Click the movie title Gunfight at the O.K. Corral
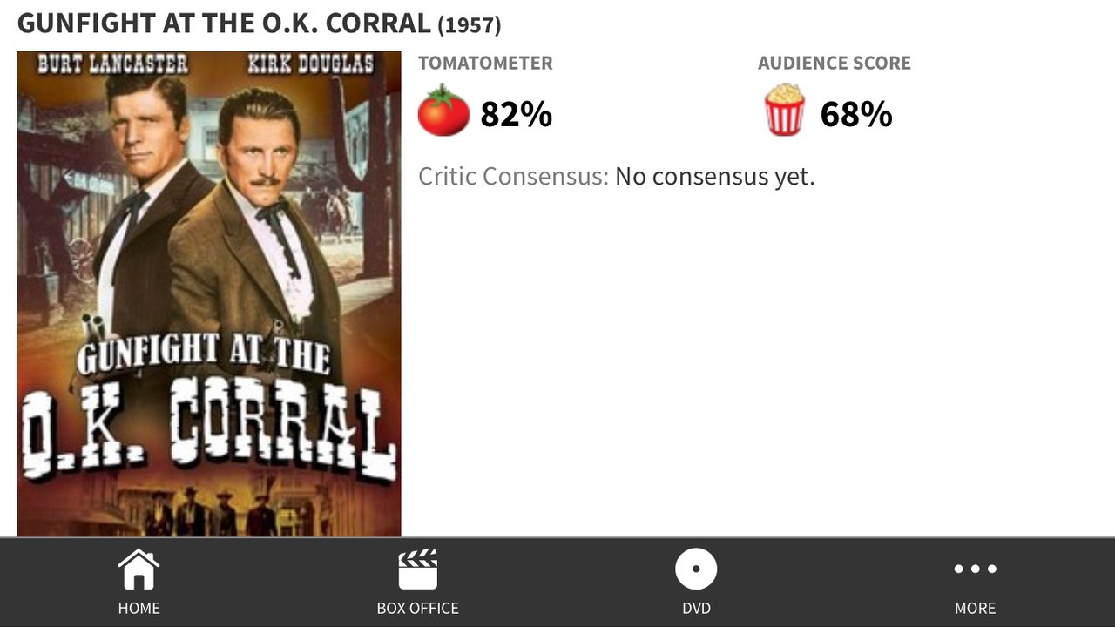The width and height of the screenshot is (1115, 627). click(x=224, y=24)
